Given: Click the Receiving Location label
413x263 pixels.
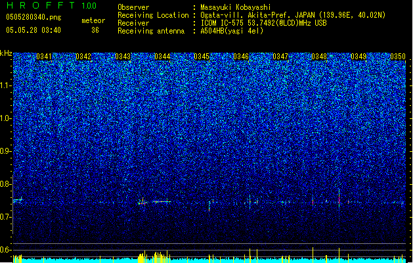Looking at the screenshot, I should 153,15.
